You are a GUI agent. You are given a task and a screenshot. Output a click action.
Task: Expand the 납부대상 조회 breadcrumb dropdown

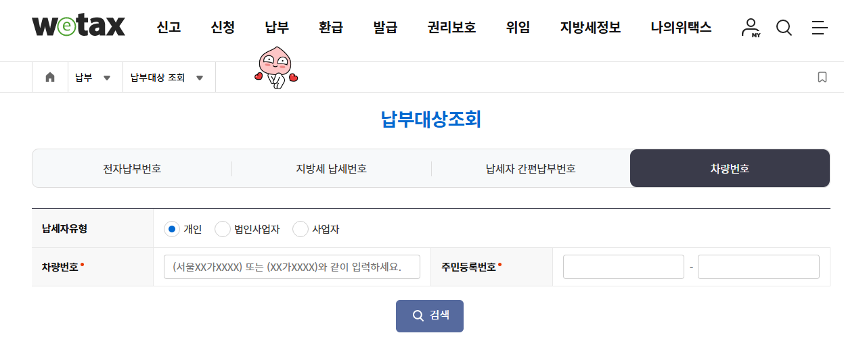click(x=166, y=78)
